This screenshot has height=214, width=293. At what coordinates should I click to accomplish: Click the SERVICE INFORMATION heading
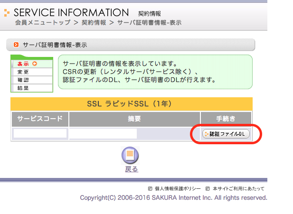coord(71,12)
